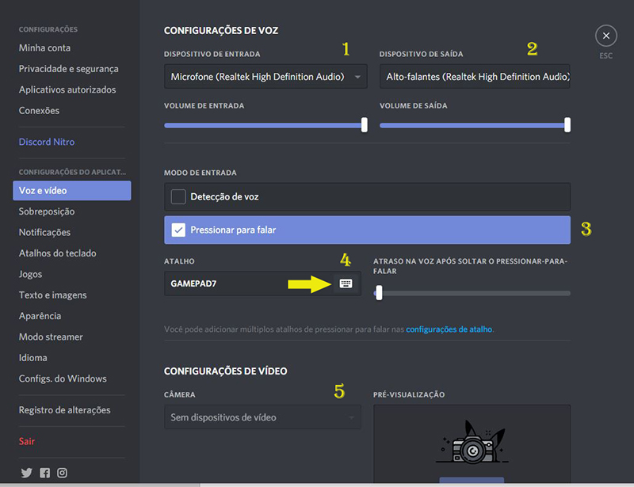This screenshot has height=487, width=634.
Task: Click the test video button in the preview
Action: 472,480
